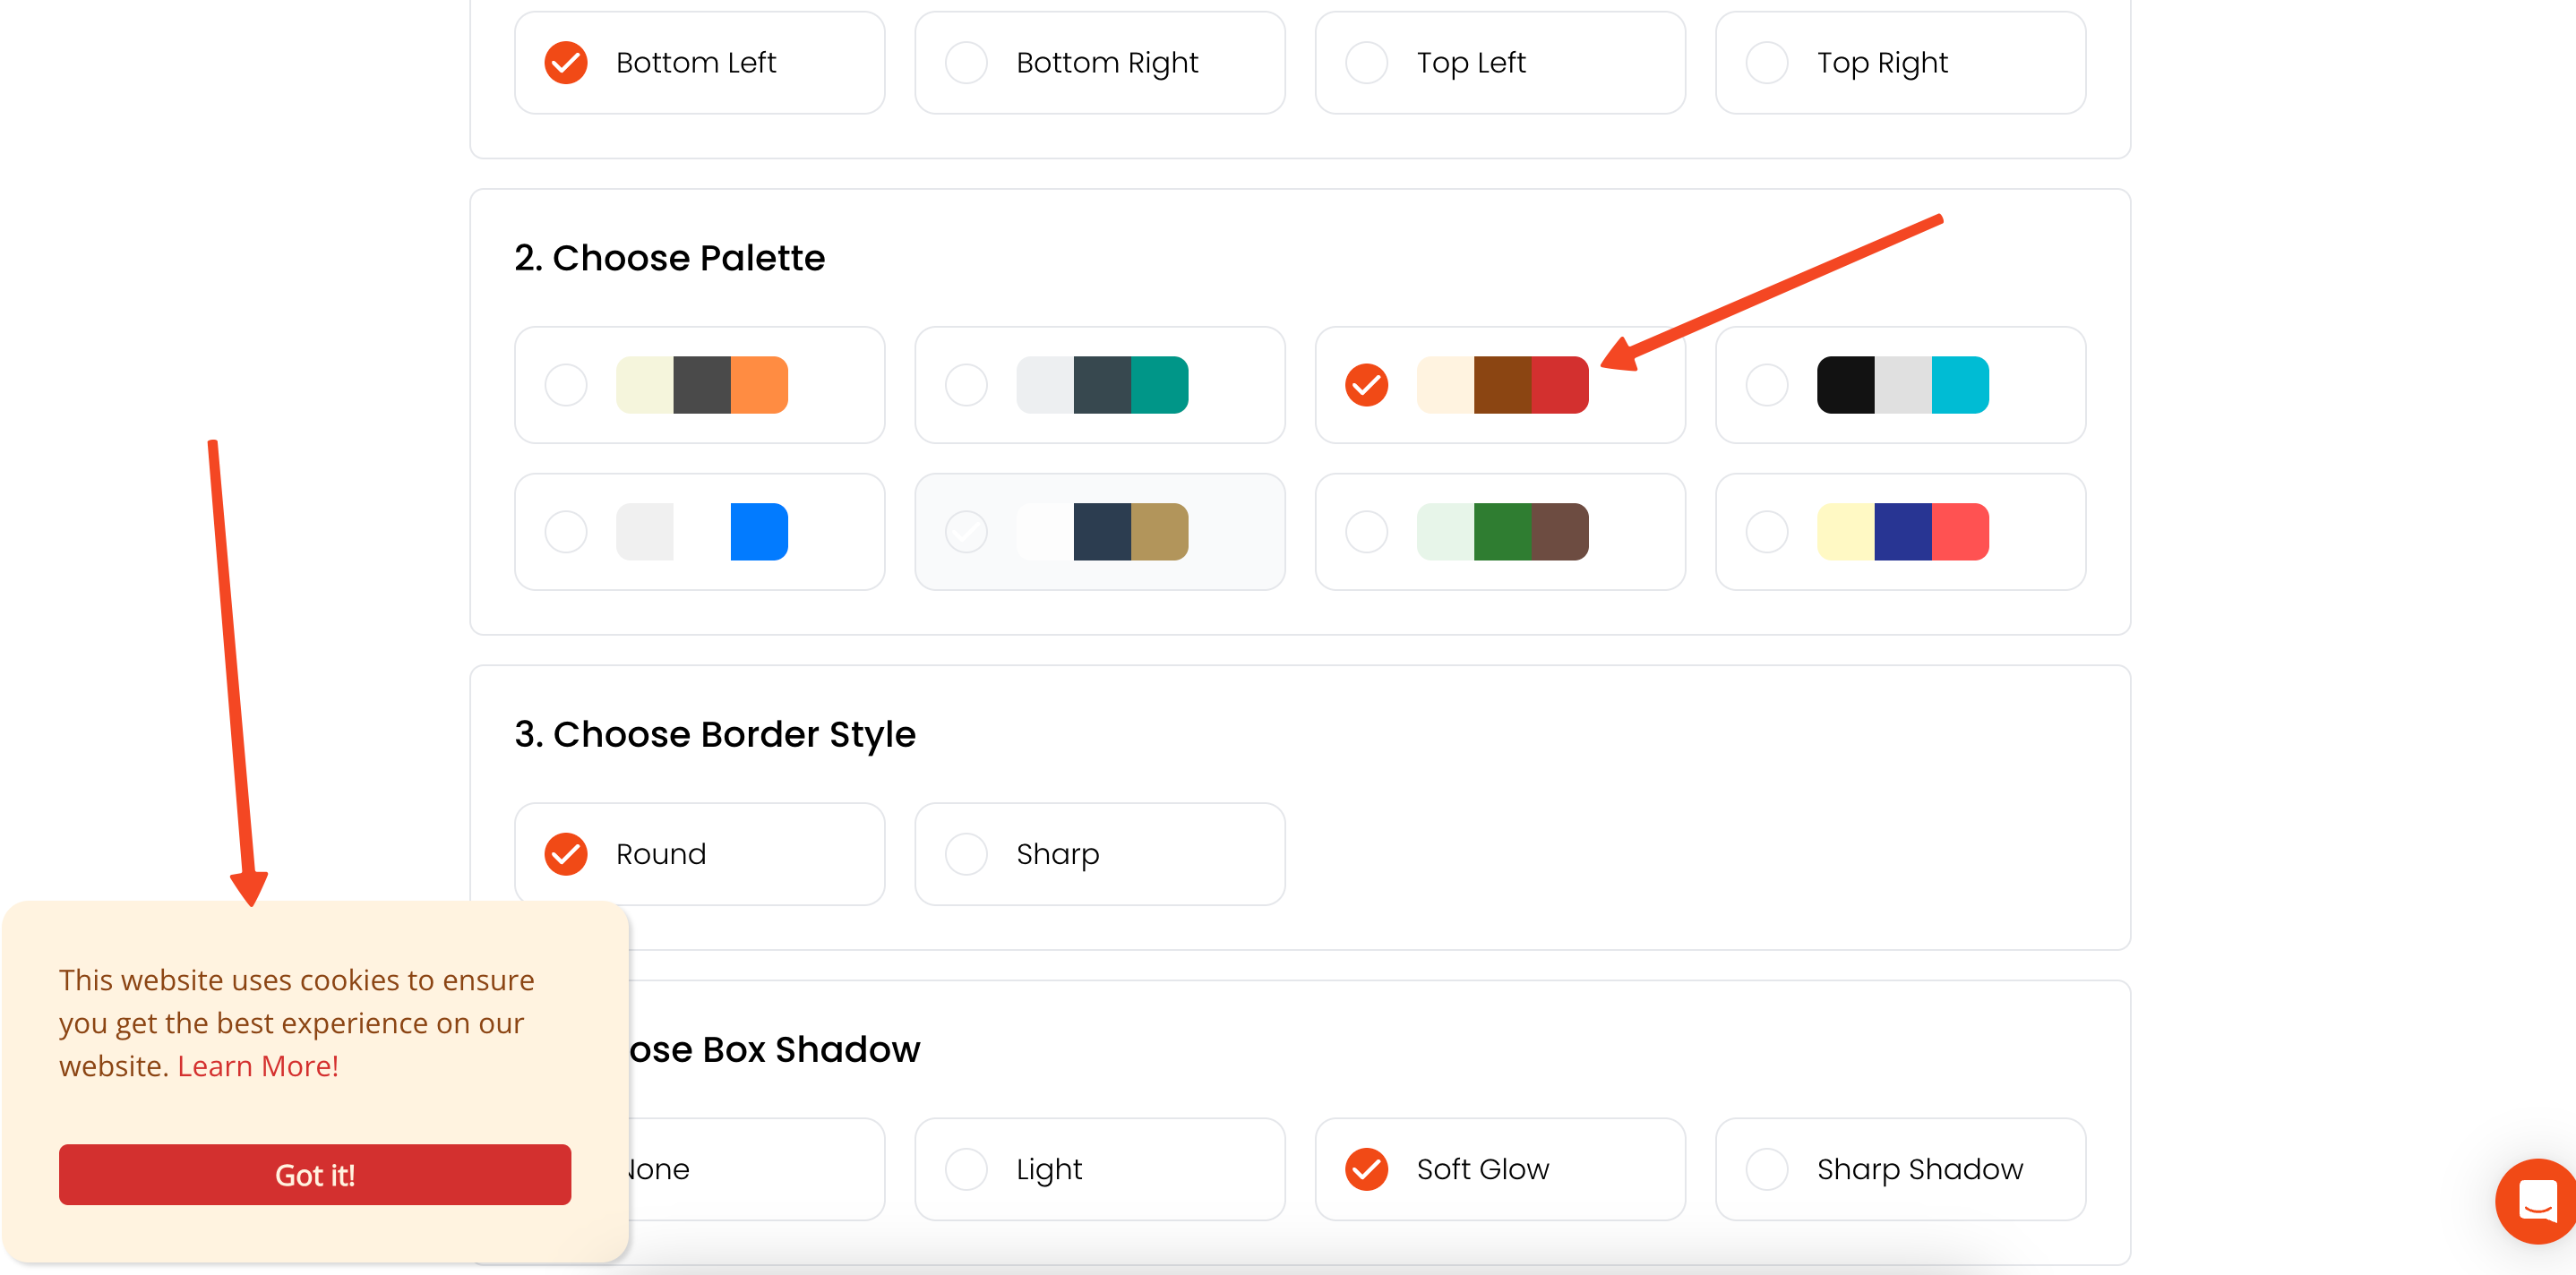Click the Got it! cookie button
Viewport: 2576px width, 1275px height.
tap(314, 1175)
